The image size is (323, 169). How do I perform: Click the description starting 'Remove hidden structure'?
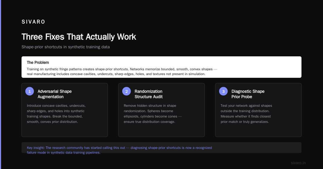[x=153, y=114]
